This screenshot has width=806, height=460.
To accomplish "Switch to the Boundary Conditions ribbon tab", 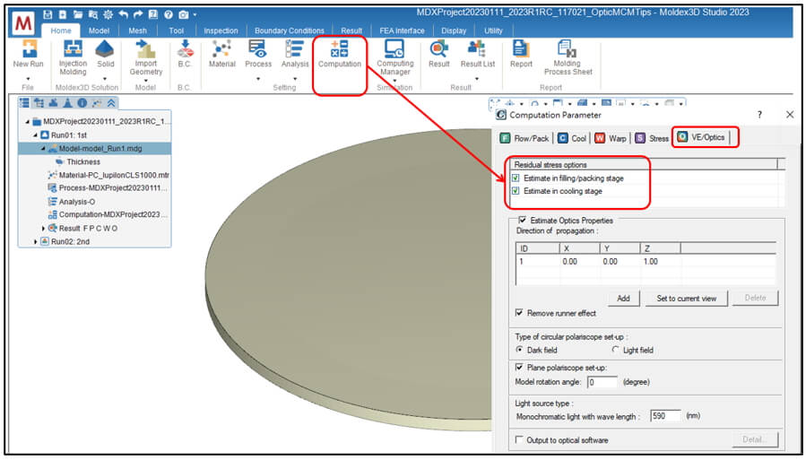I will click(x=290, y=30).
